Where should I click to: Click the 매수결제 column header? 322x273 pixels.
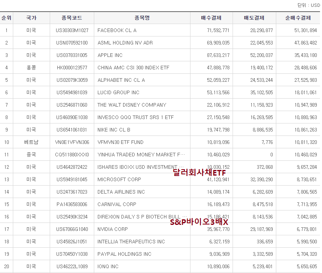pyautogui.click(x=211, y=18)
